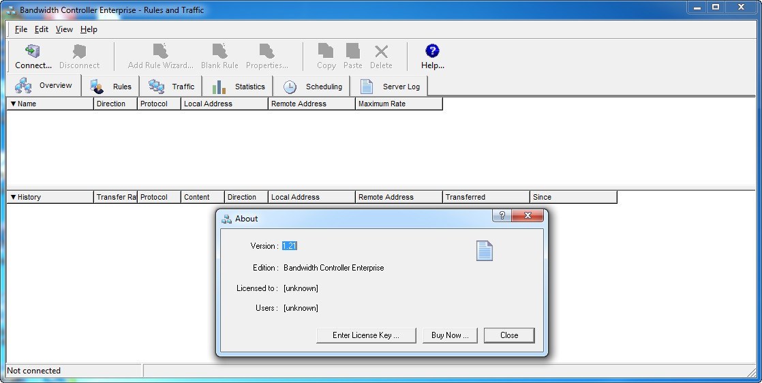
Task: Click the Direction column header in rules list
Action: (115, 104)
